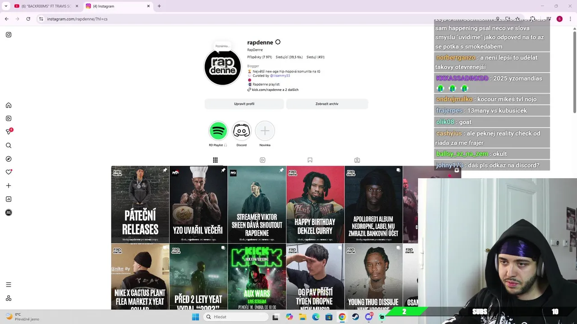Open Sledující (39,5 tis.) followers list

click(289, 57)
